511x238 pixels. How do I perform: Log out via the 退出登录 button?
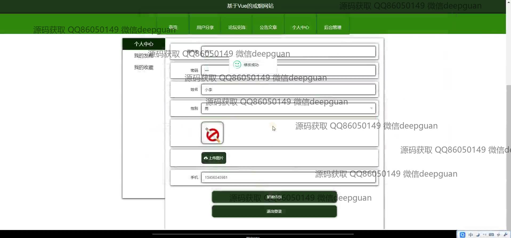274,211
